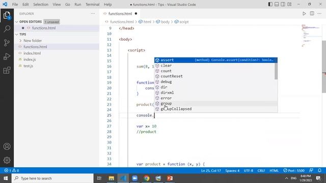Change language mode HTML in status bar
The image size is (326, 183).
tap(274, 171)
